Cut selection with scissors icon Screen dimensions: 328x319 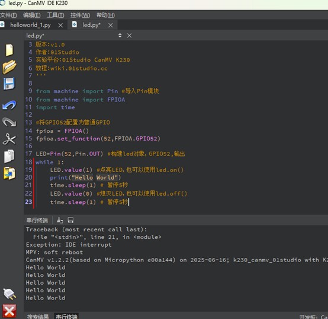pos(9,139)
